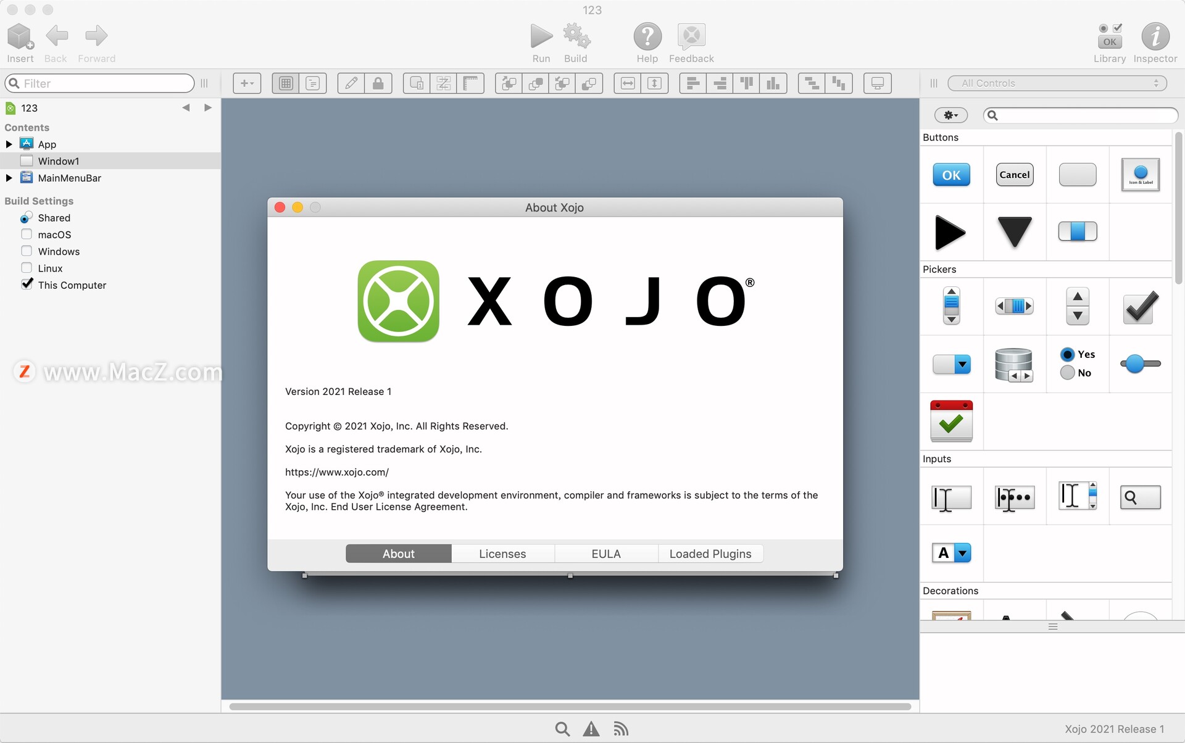
Task: Open Help from the toolbar
Action: tap(647, 36)
